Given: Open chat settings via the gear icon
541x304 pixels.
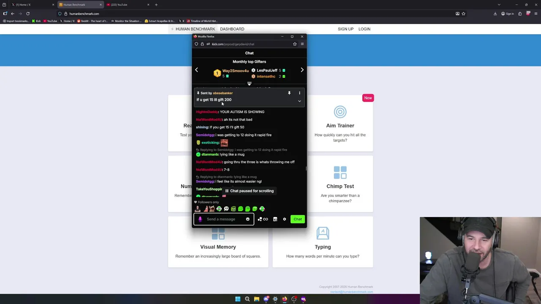Looking at the screenshot, I should pyautogui.click(x=284, y=219).
